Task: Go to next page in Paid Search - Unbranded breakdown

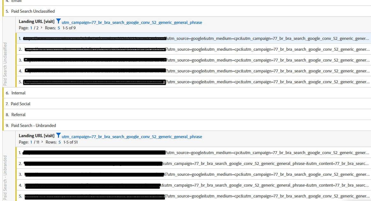Action: 42,142
